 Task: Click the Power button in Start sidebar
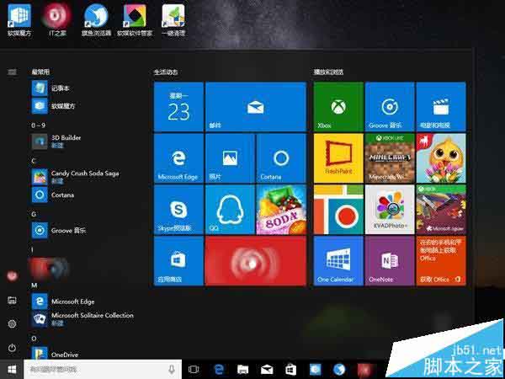(12, 348)
